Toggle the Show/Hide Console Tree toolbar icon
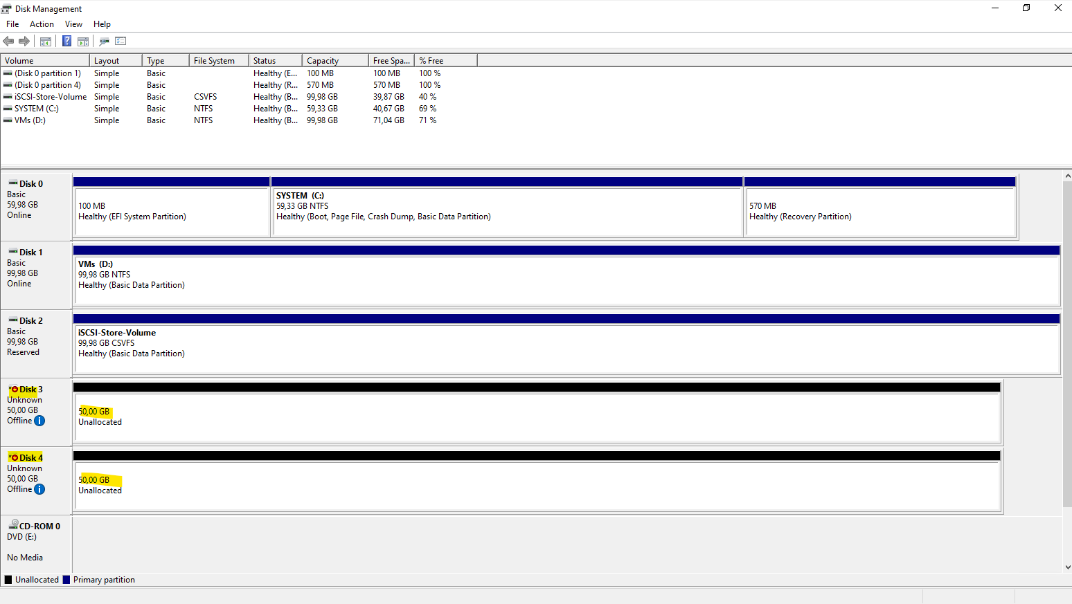 point(46,42)
